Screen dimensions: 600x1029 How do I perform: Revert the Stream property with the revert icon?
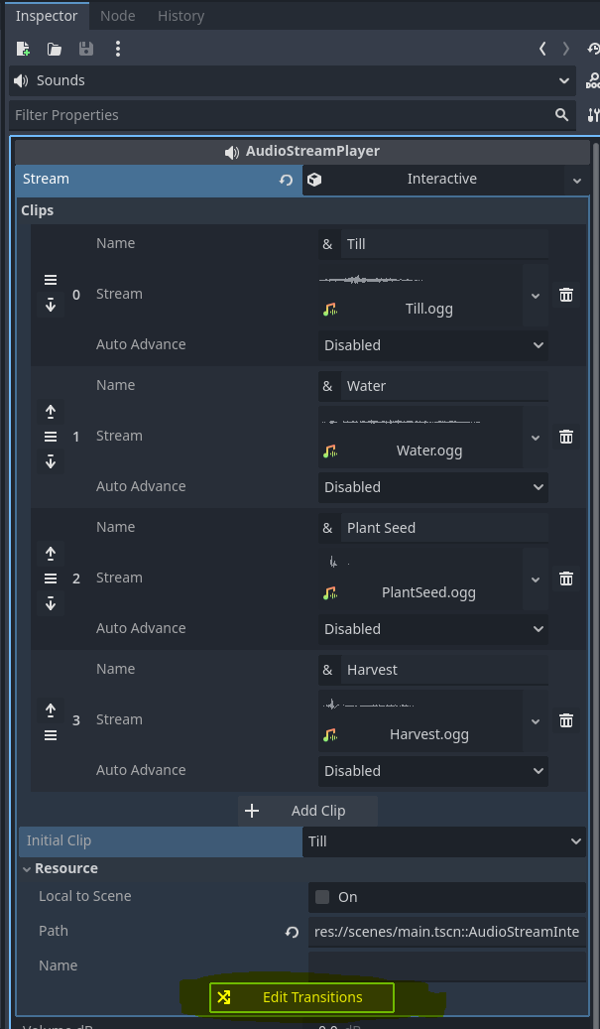[286, 180]
